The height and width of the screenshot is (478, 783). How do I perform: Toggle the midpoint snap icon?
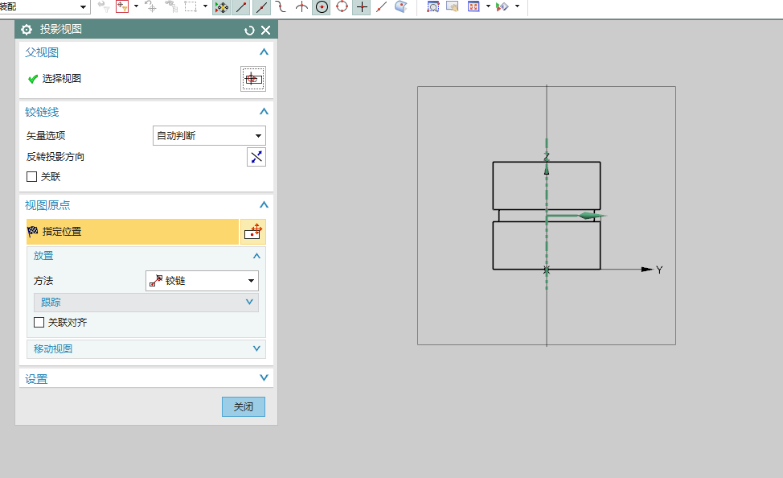tap(261, 7)
